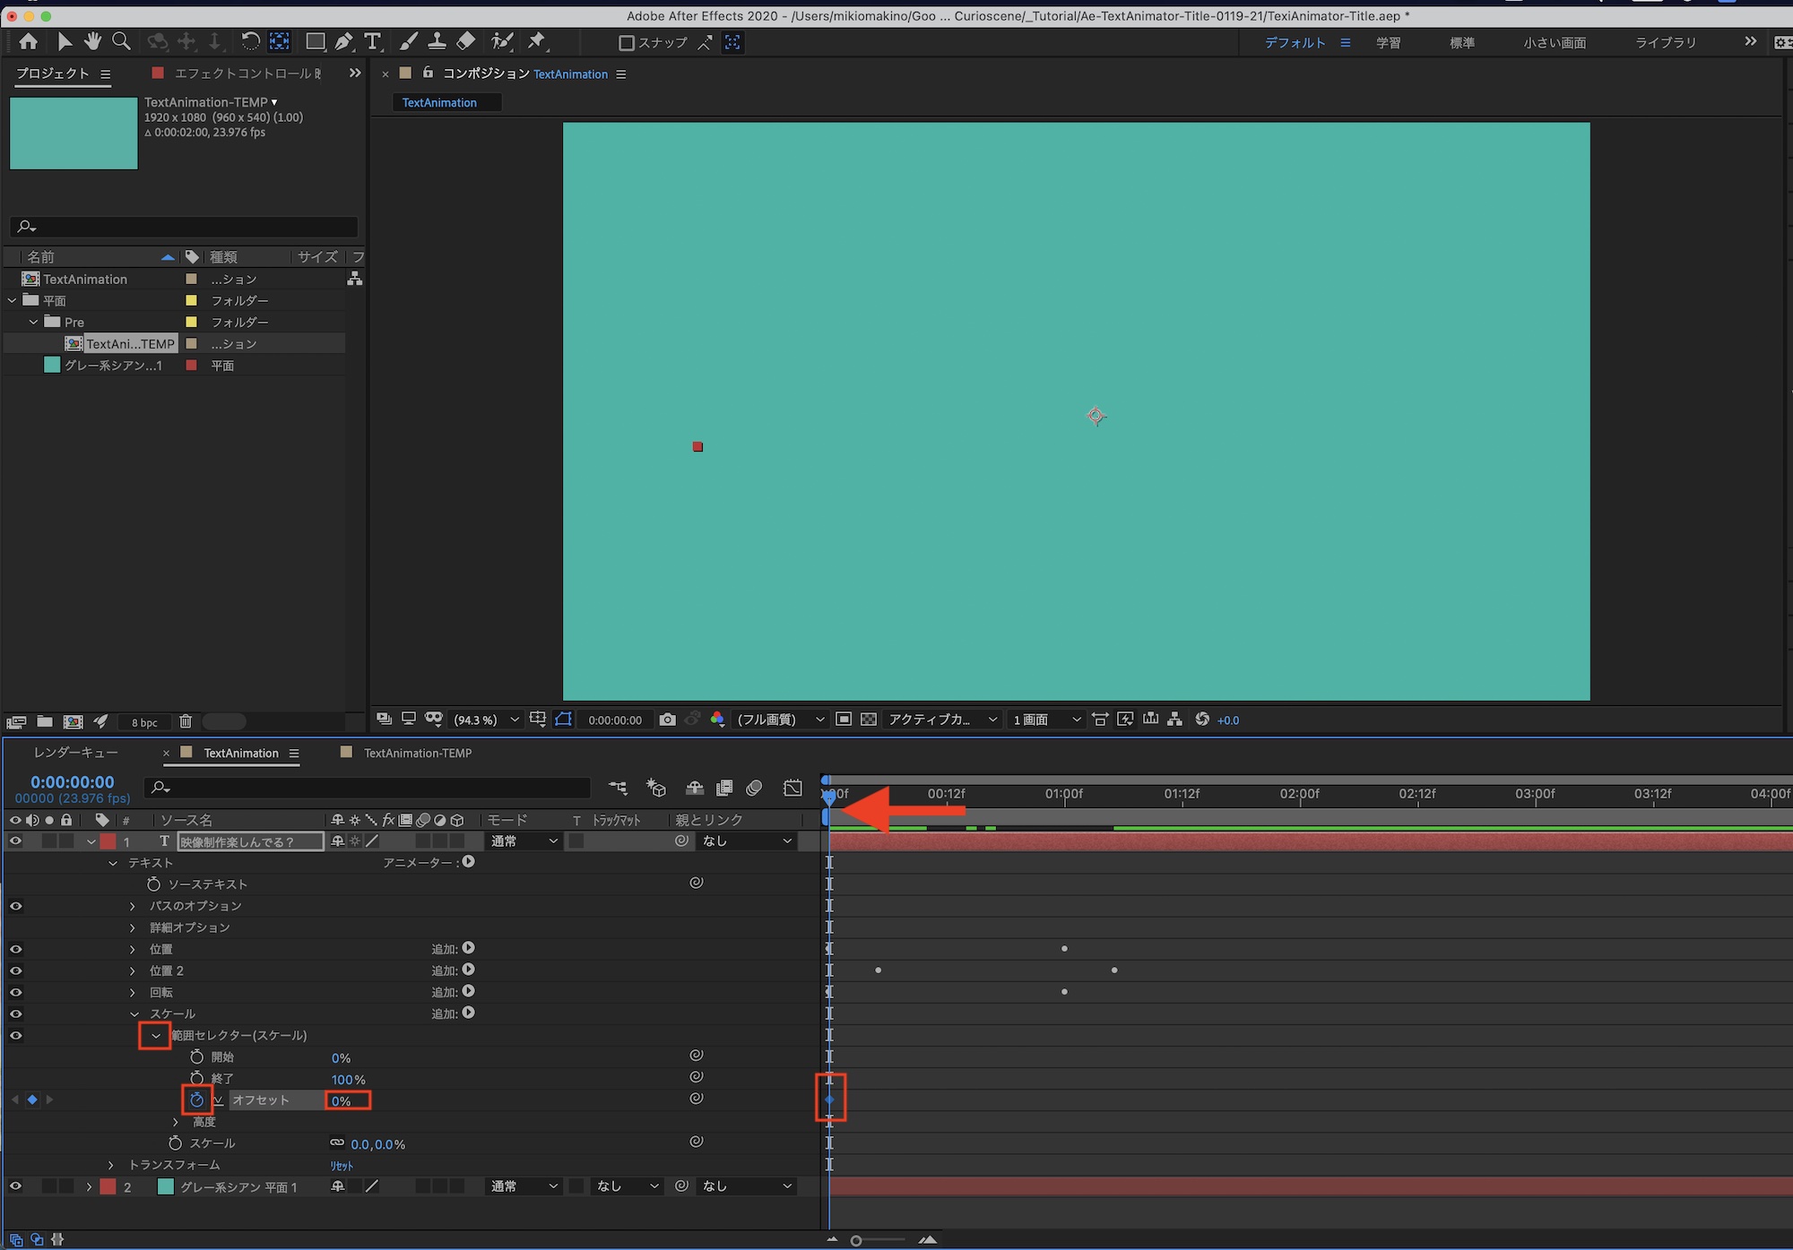
Task: Select the Puppet Pin tool
Action: pyautogui.click(x=536, y=41)
